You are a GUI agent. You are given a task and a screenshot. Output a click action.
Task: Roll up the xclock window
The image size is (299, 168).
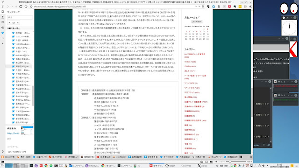291,18
